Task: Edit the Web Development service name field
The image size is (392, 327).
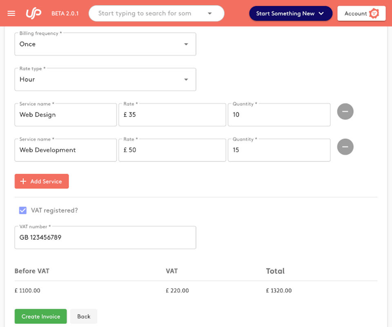Action: click(65, 150)
